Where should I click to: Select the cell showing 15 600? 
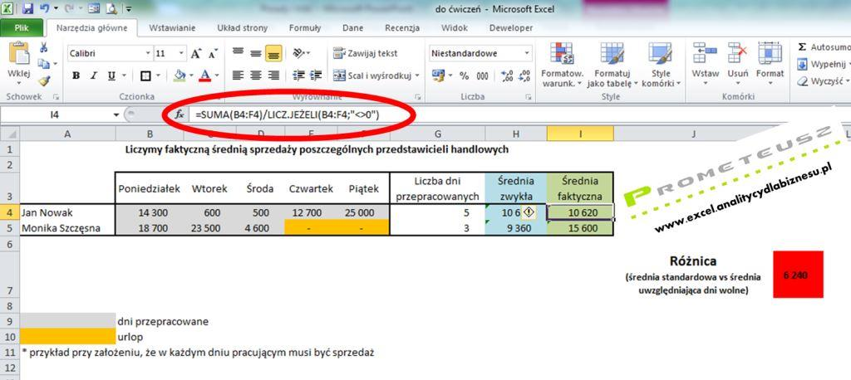coord(580,228)
